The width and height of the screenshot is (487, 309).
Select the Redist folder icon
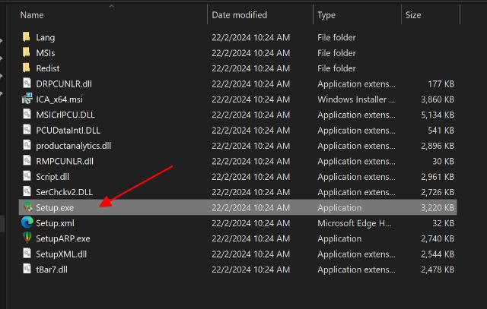coord(27,68)
